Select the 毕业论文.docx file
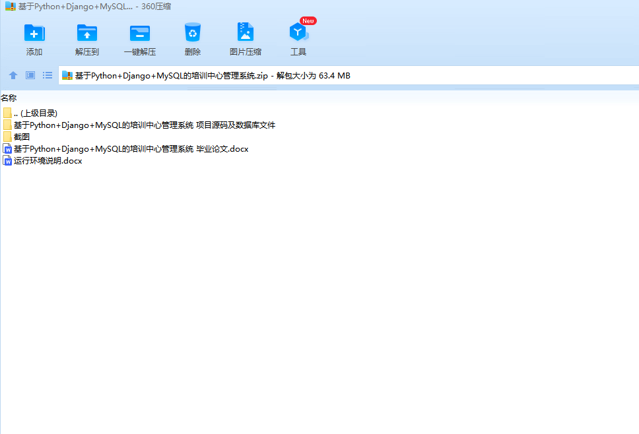 [x=125, y=149]
